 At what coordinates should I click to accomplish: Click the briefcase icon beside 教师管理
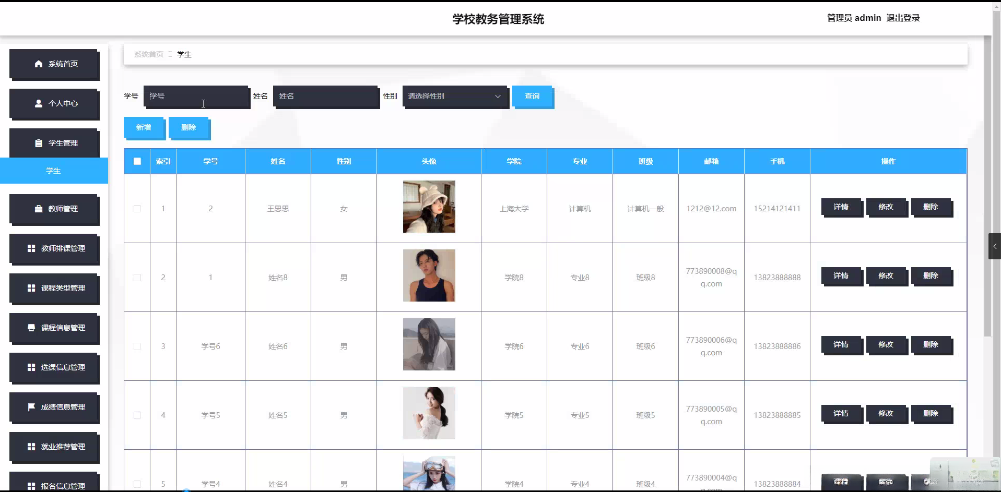(39, 209)
